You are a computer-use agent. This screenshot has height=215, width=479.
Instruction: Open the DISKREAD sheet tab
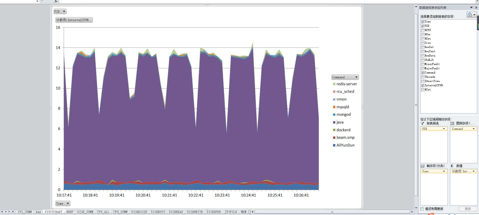pos(176,212)
